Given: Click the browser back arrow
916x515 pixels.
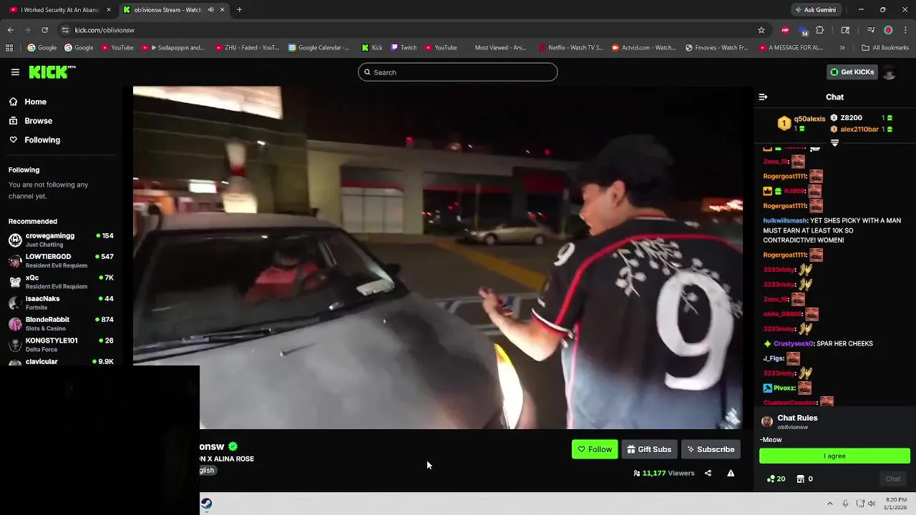Looking at the screenshot, I should pyautogui.click(x=10, y=30).
